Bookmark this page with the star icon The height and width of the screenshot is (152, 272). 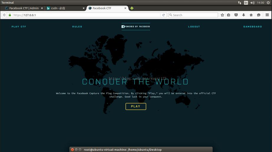tap(222, 15)
